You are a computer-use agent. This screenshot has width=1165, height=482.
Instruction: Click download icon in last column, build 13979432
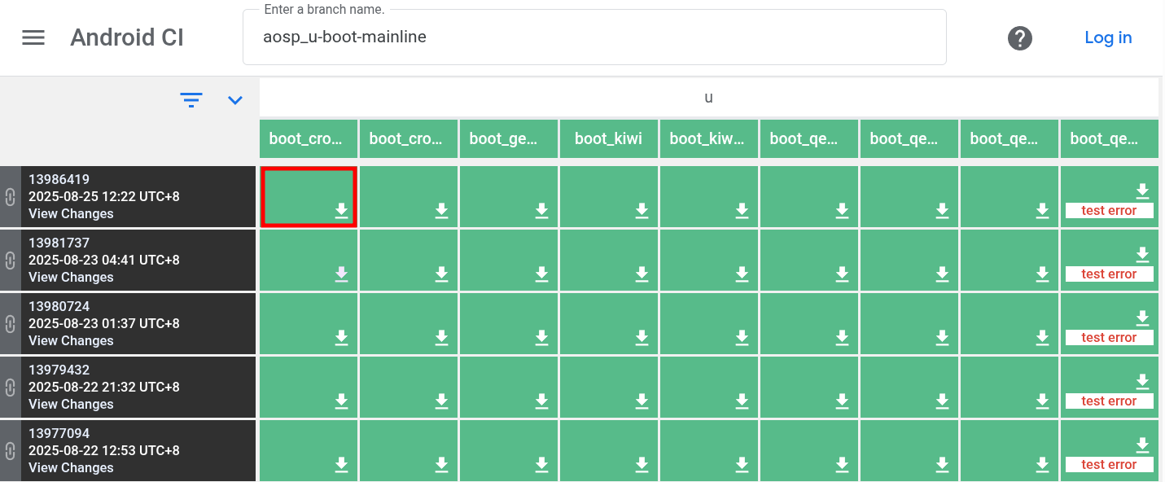[1142, 381]
